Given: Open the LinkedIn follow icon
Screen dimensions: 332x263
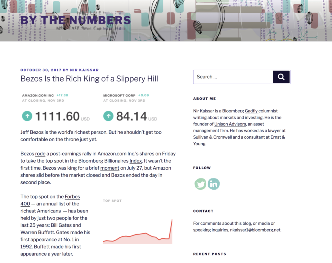Looking at the screenshot, I should click(214, 184).
